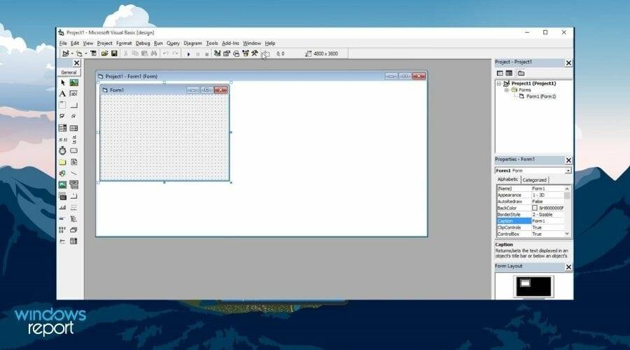The width and height of the screenshot is (630, 350).
Task: Start the program with the Run arrow
Action: 188,54
